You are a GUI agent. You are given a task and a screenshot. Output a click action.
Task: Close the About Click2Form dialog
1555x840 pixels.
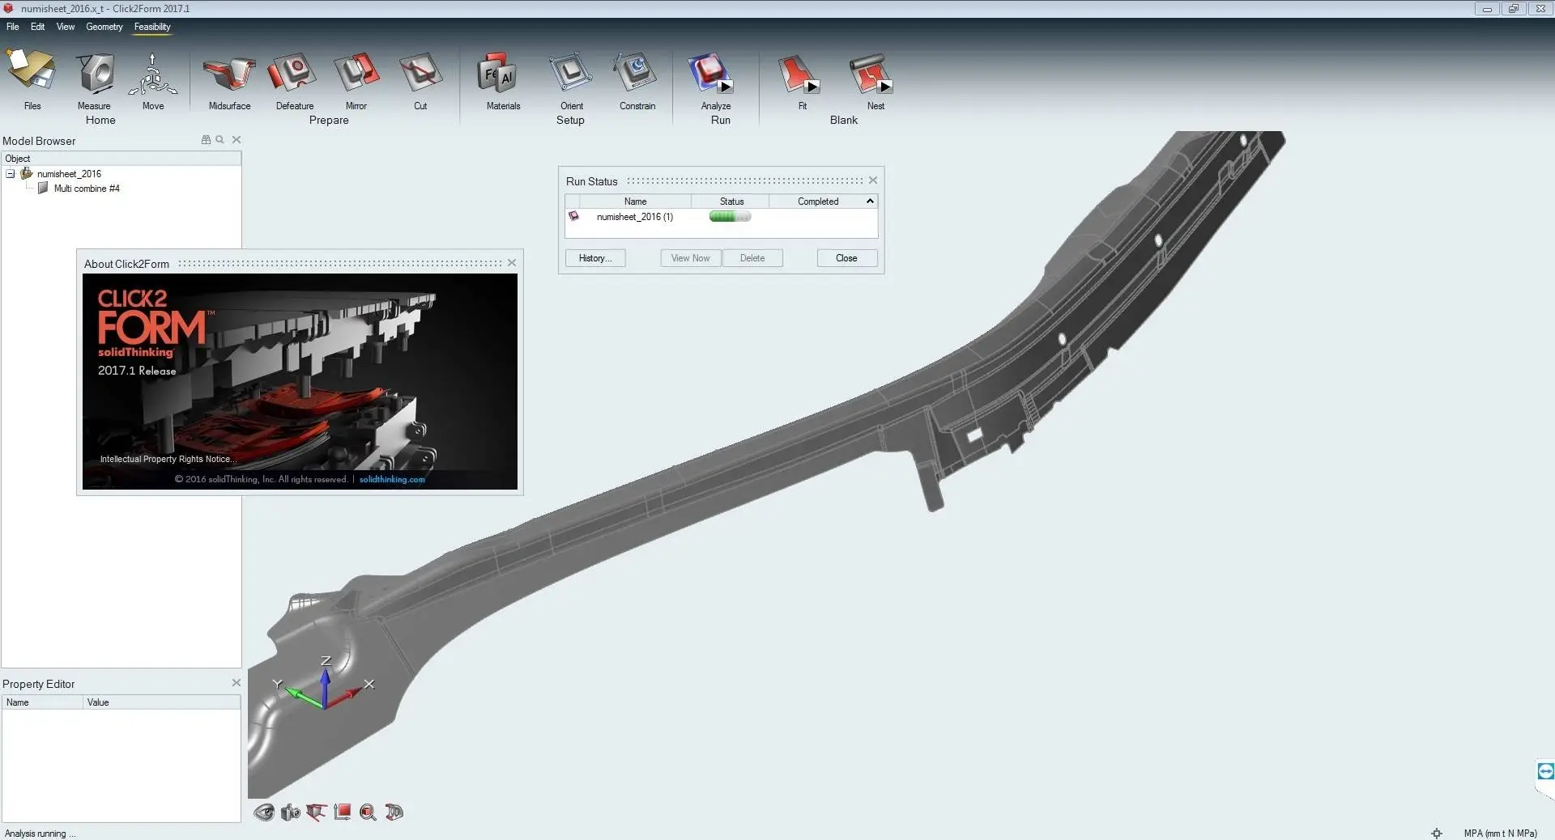click(512, 263)
